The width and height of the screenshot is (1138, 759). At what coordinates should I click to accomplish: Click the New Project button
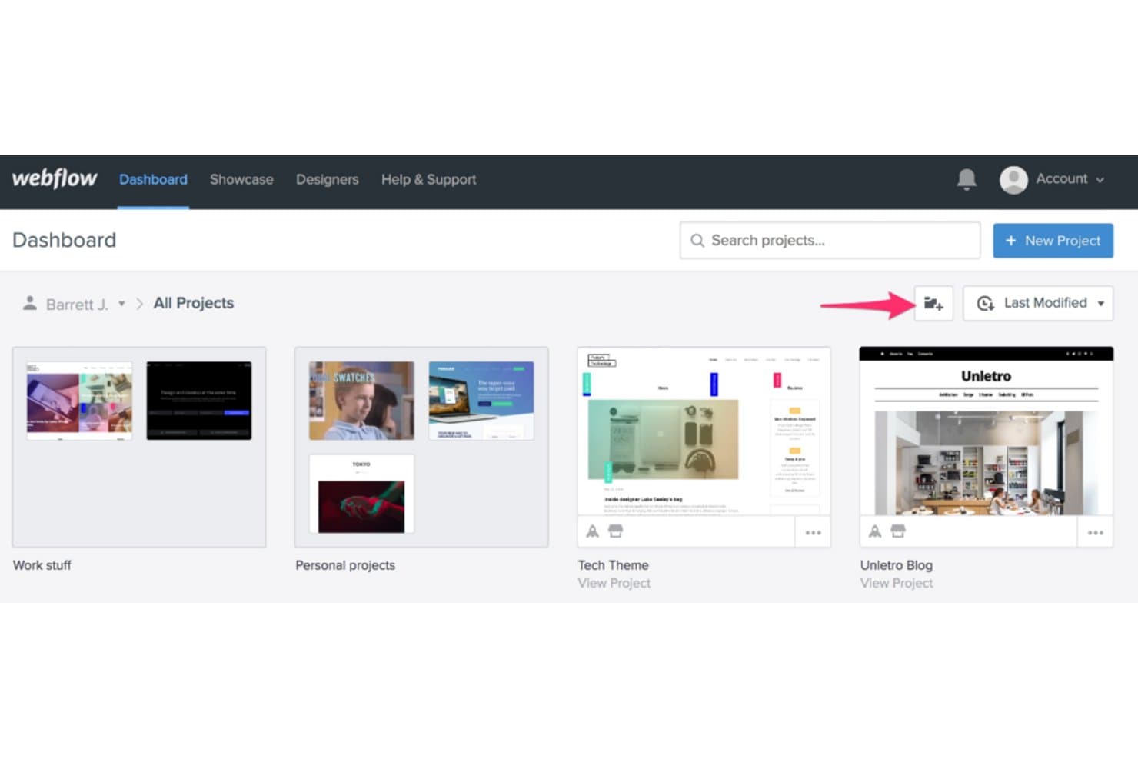click(1053, 241)
